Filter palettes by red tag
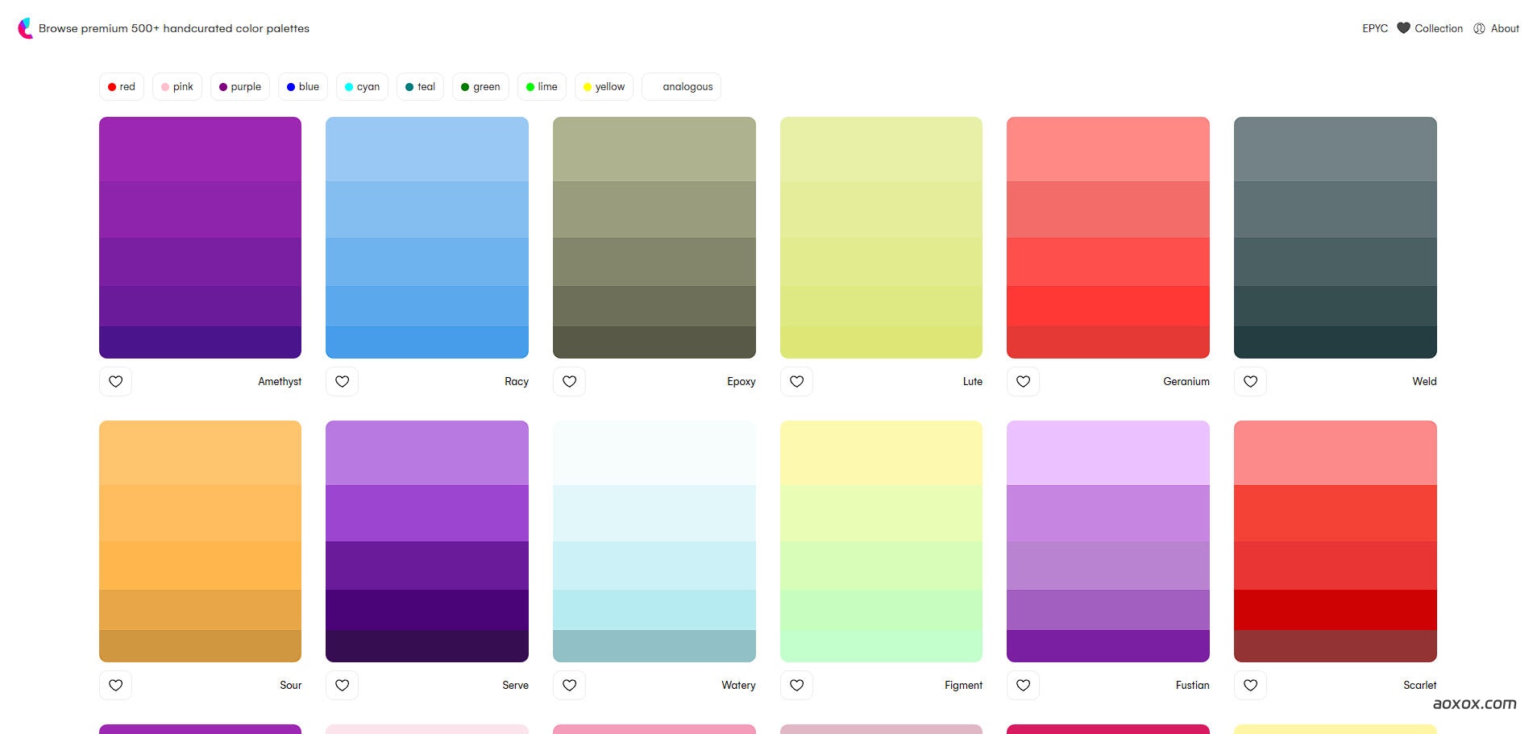1533x734 pixels. coord(122,87)
